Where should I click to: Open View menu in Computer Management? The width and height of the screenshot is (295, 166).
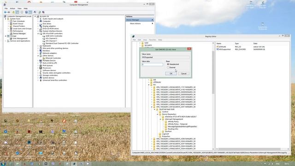[19, 8]
